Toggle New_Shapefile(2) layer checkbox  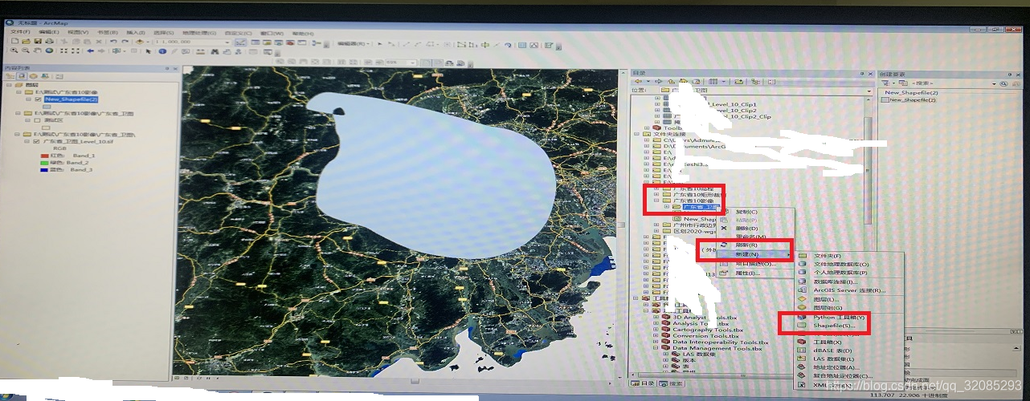pos(38,99)
